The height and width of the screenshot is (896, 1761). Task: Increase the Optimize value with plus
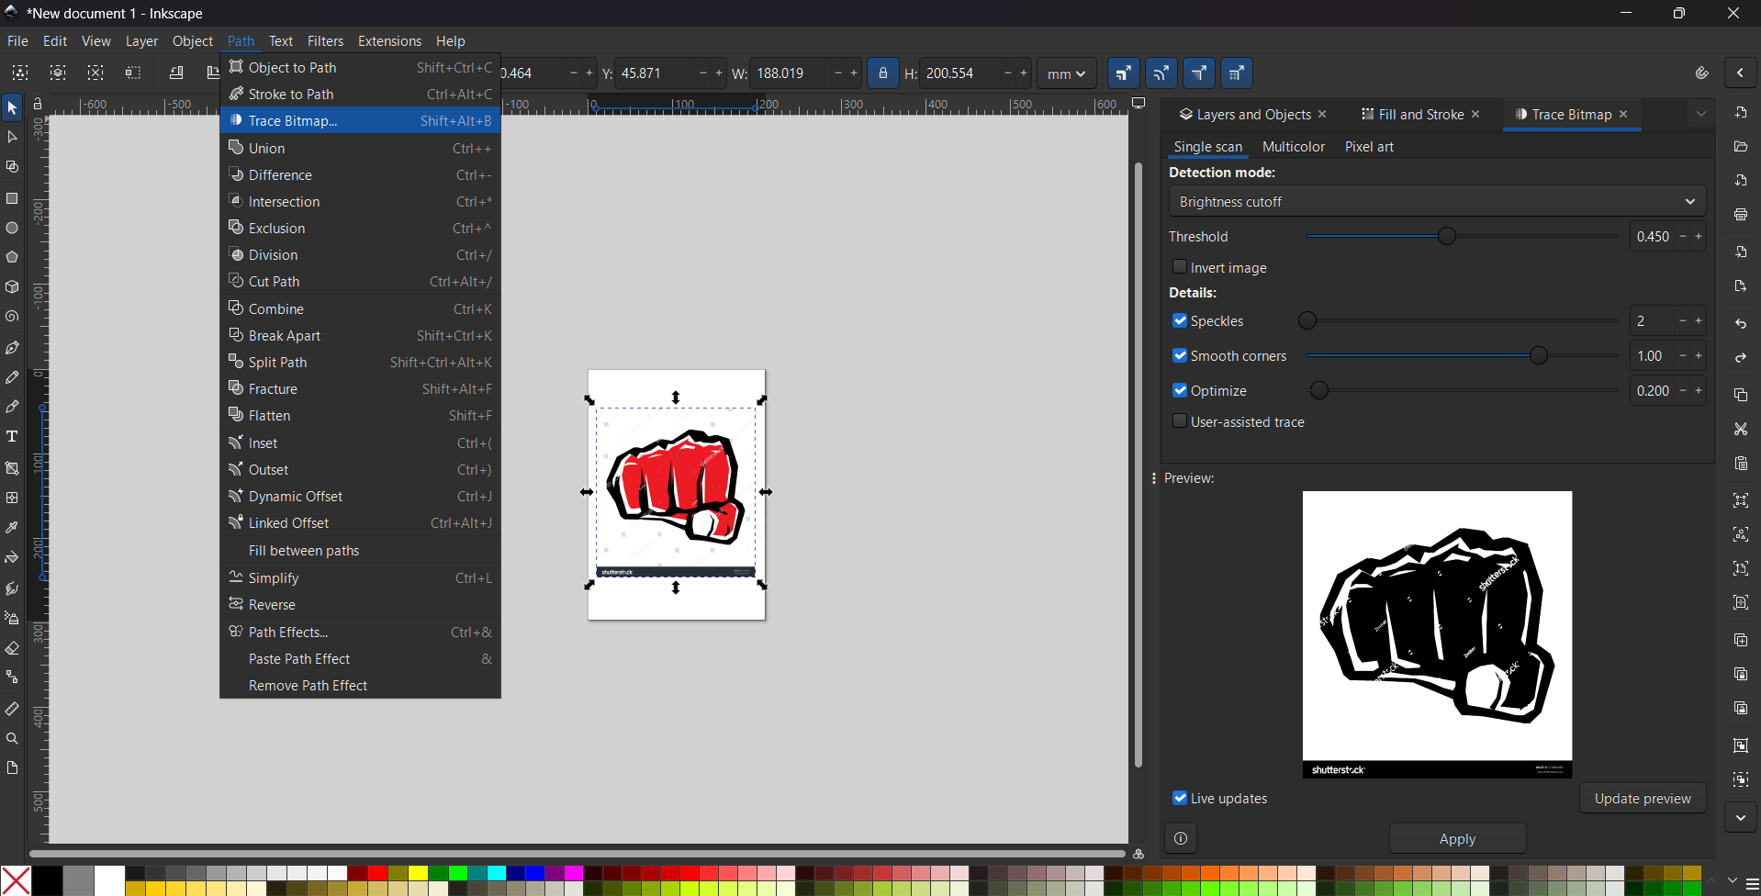(1699, 390)
